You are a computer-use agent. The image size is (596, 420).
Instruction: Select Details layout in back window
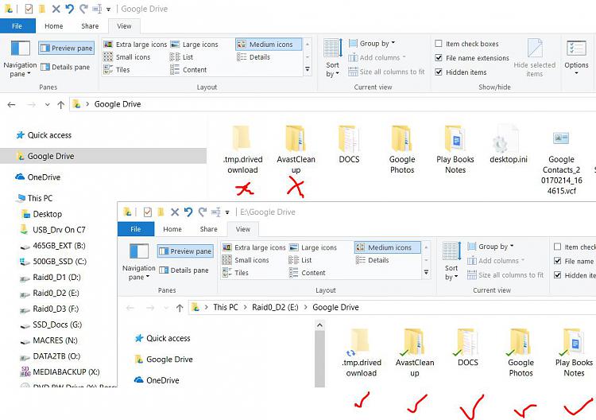(253, 57)
